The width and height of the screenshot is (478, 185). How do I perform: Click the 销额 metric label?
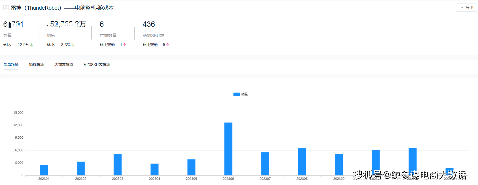51,36
